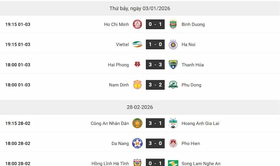Click the Hai Phong team logo

(x=137, y=65)
